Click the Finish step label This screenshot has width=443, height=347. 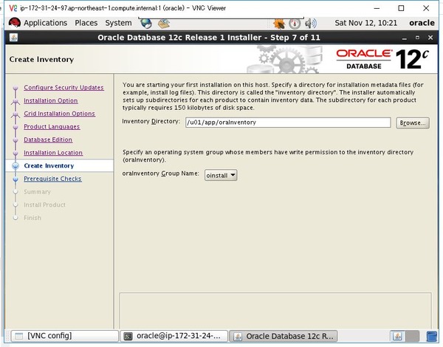point(32,218)
